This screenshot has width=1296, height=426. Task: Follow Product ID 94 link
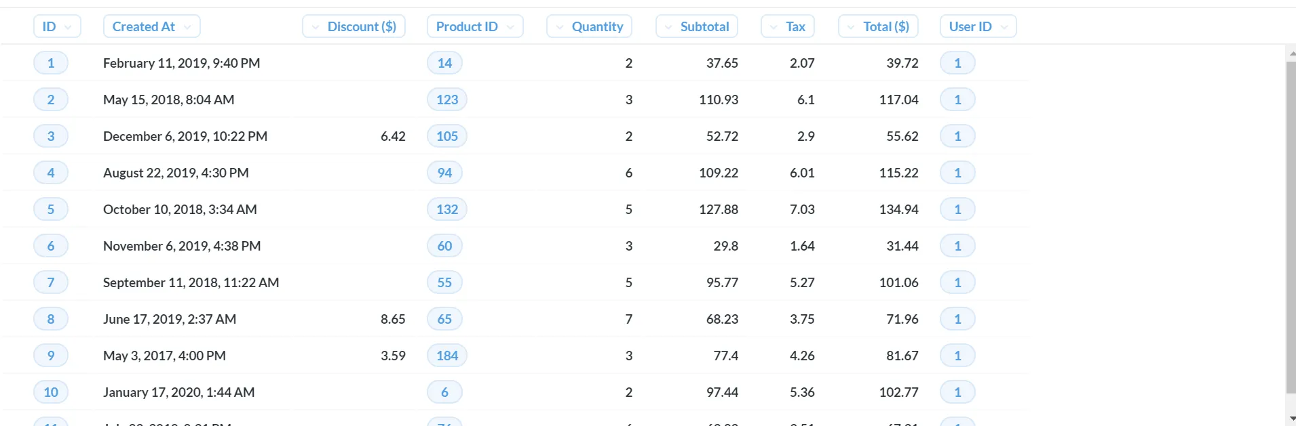(444, 173)
